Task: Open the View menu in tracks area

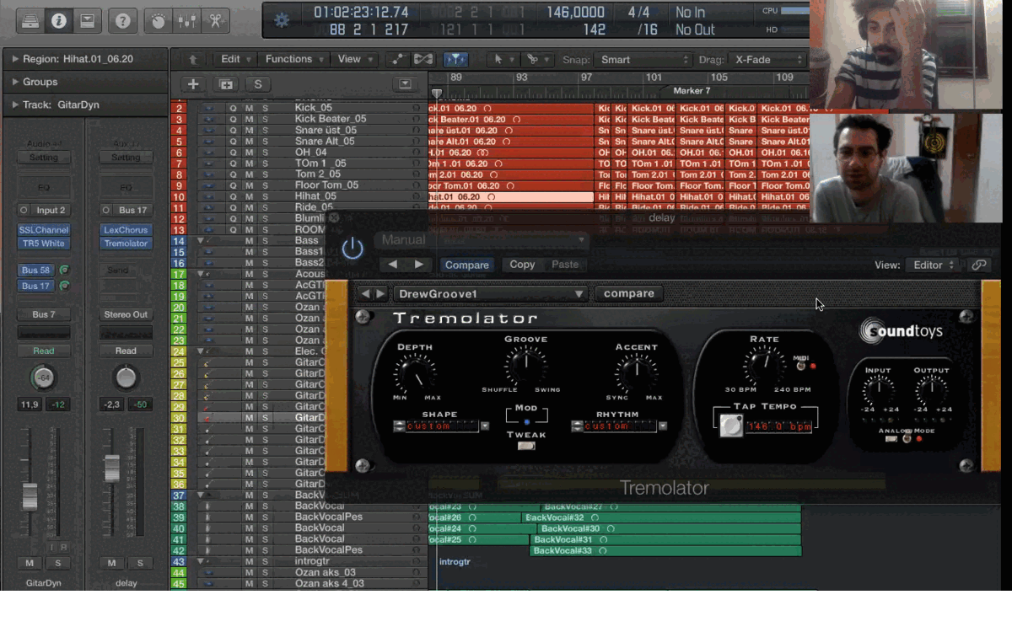Action: (x=354, y=60)
